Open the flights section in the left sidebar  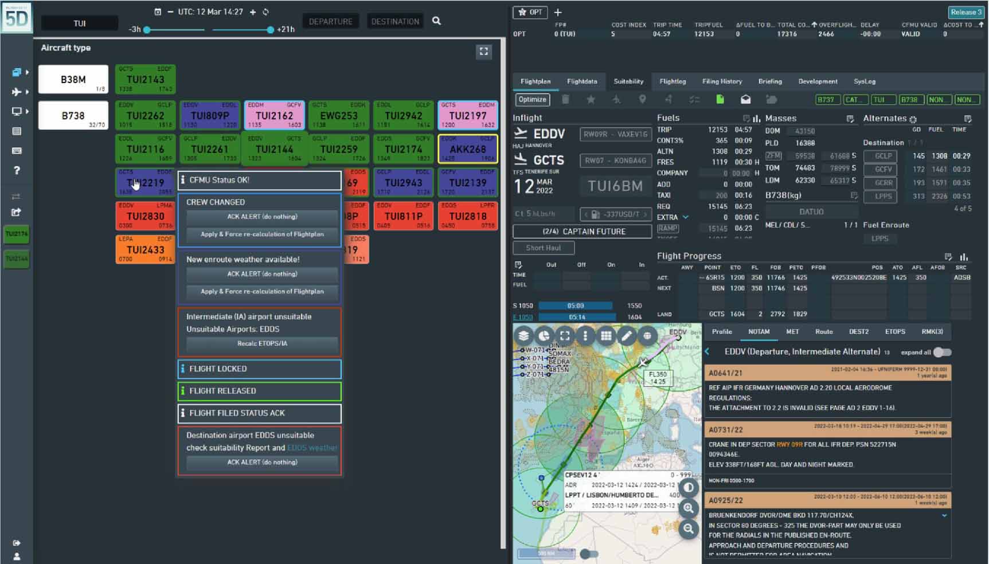[17, 92]
